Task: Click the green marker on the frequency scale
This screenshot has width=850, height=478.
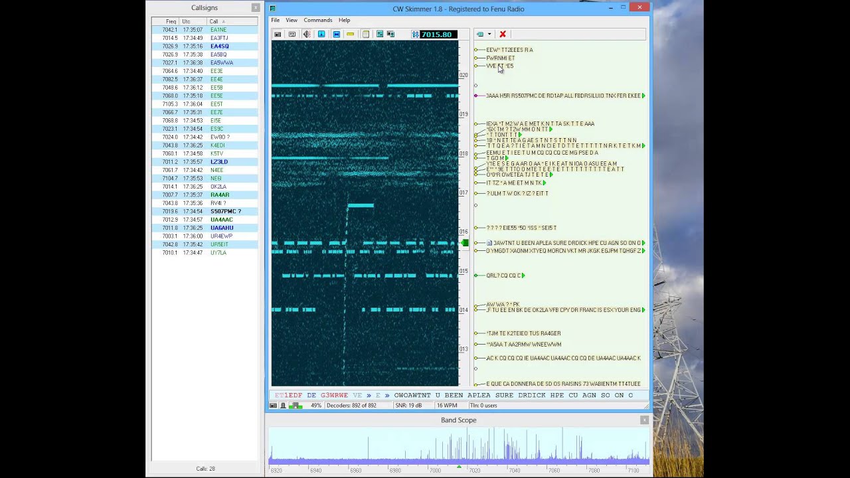Action: [x=464, y=243]
